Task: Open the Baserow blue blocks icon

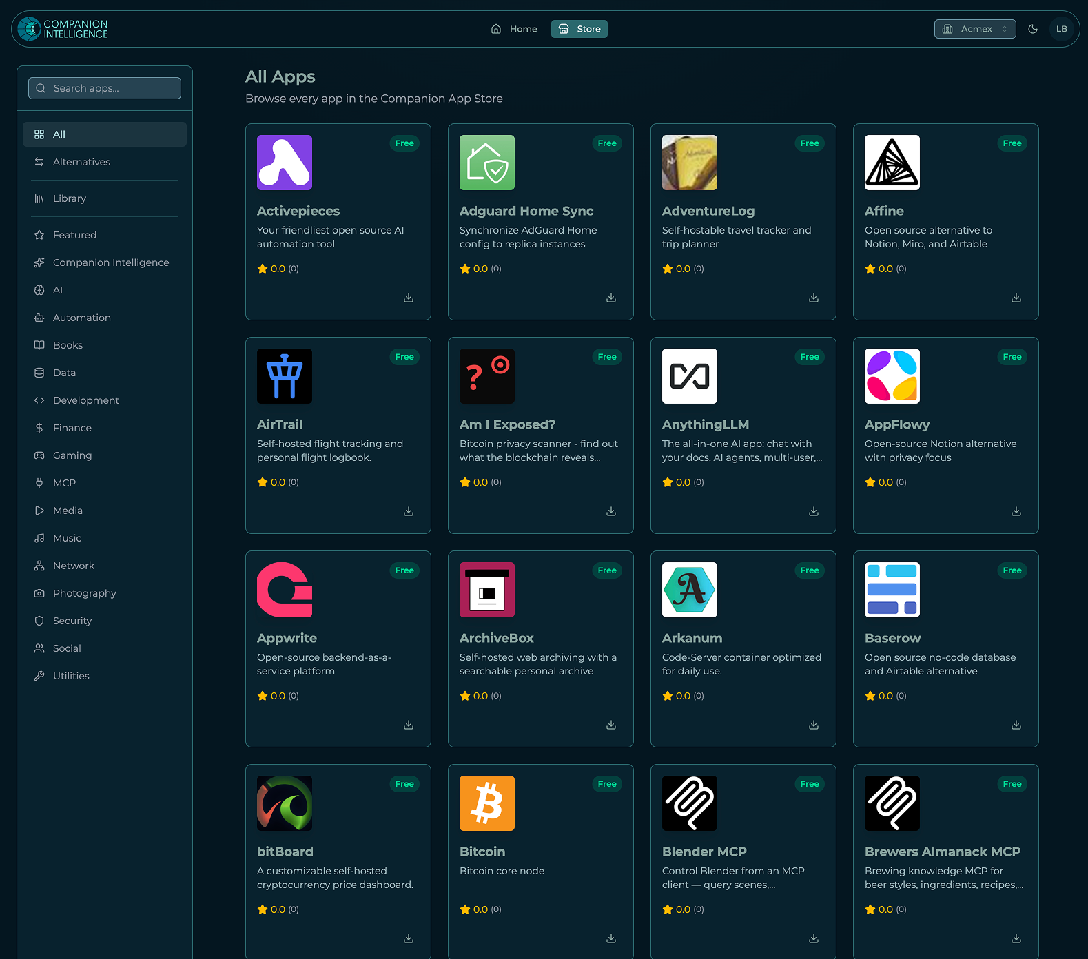Action: (892, 590)
